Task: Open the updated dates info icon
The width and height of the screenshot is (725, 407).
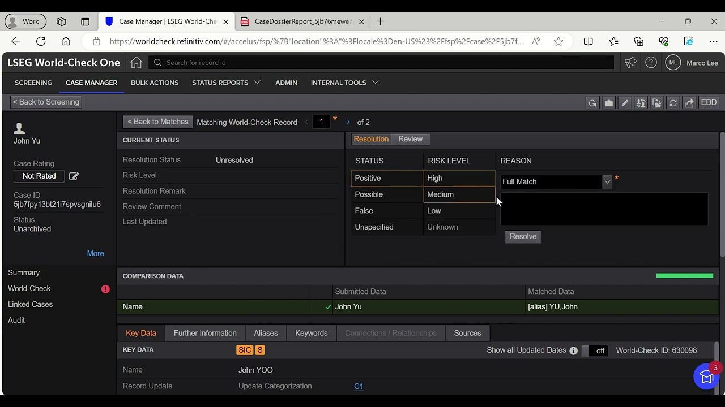Action: 573,350
